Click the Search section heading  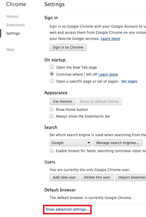click(x=51, y=127)
